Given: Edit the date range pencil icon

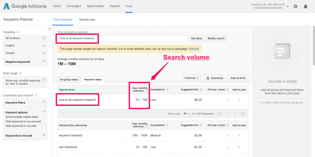Looking at the screenshot, I should tap(44, 79).
